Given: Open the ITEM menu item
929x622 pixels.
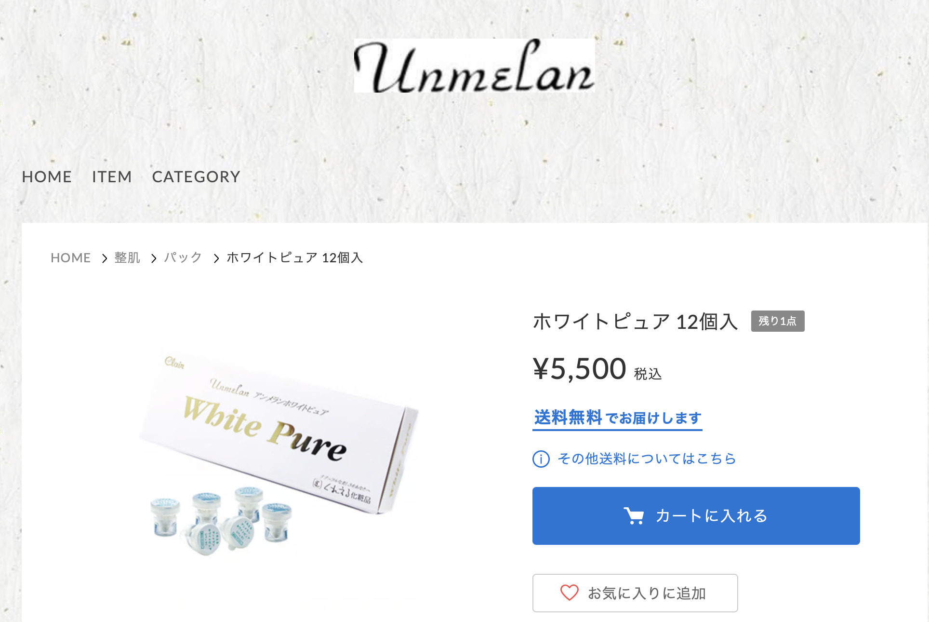Looking at the screenshot, I should (x=112, y=177).
